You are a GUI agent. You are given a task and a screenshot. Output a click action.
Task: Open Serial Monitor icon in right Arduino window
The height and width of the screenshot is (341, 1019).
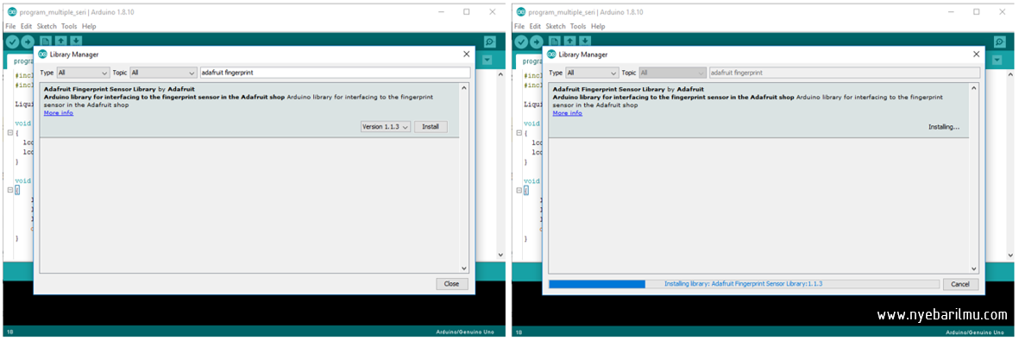999,41
